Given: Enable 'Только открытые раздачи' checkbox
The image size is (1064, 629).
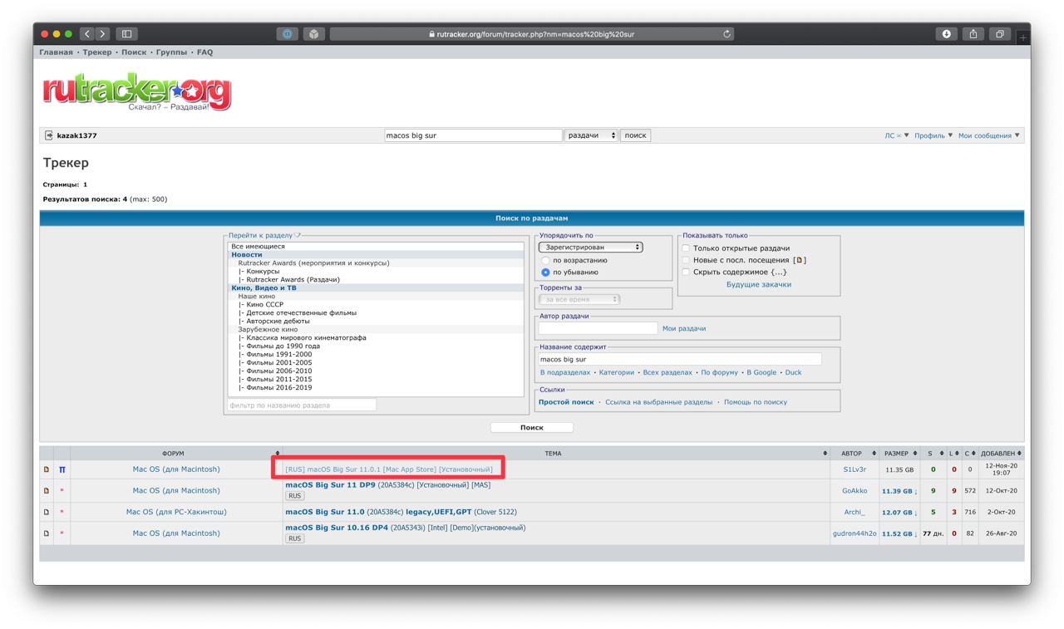Looking at the screenshot, I should [x=686, y=248].
